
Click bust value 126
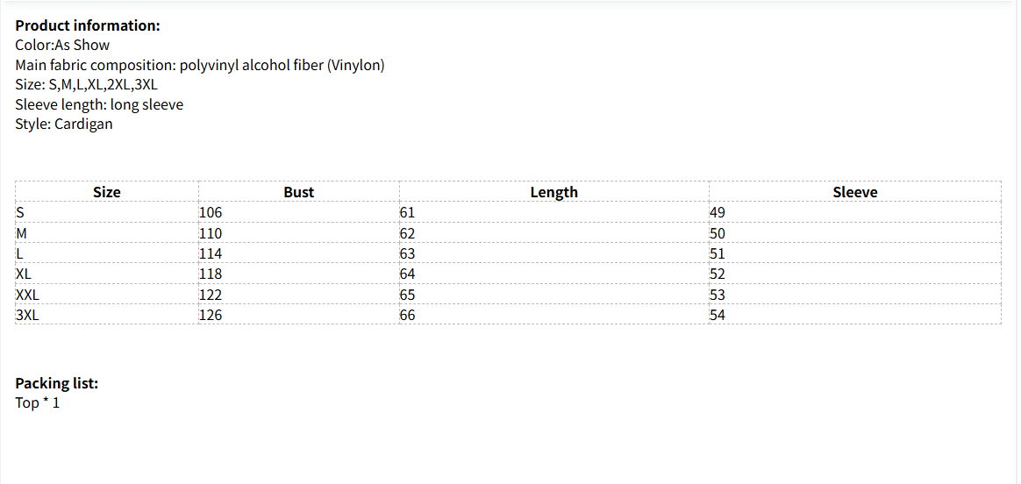211,315
